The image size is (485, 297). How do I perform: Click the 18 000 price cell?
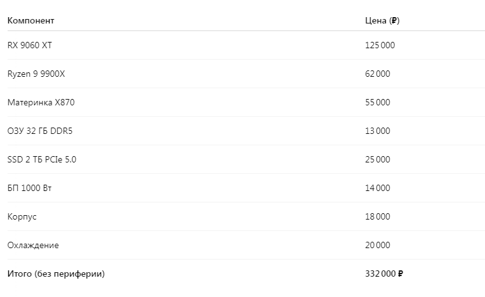tap(378, 216)
